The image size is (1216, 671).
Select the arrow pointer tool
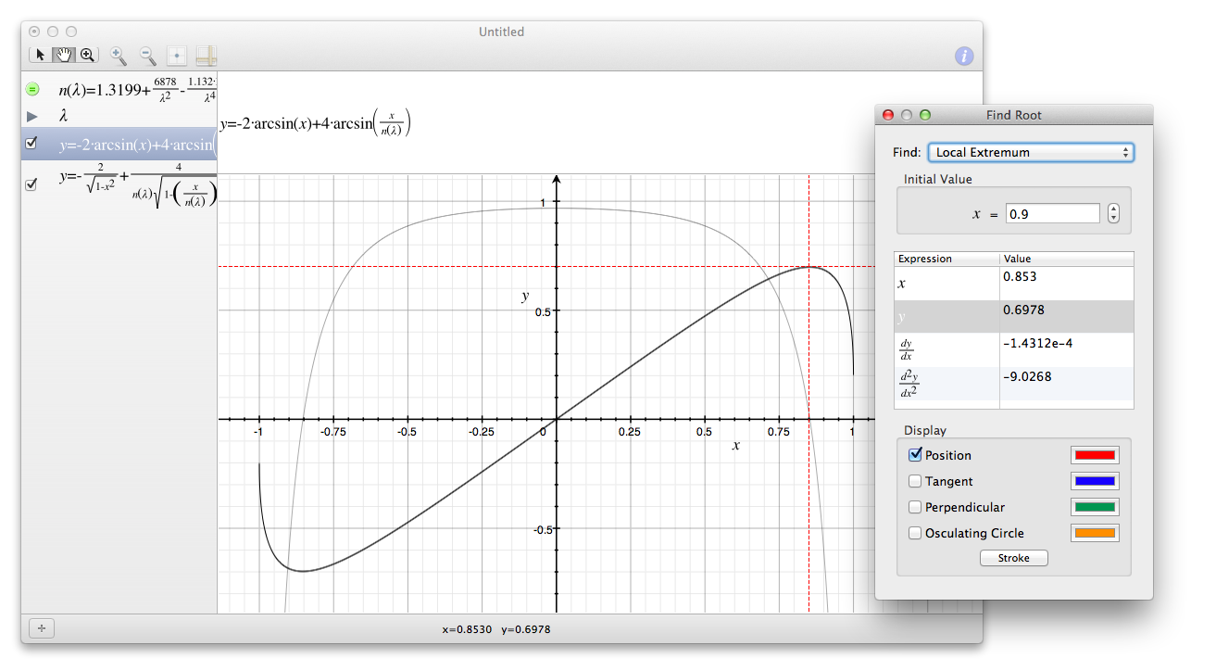tap(41, 56)
